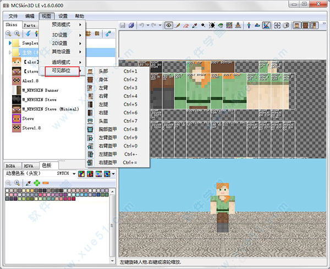This screenshot has height=269, width=330.
Task: Open the 设置 menu in menu bar
Action: pos(63,17)
